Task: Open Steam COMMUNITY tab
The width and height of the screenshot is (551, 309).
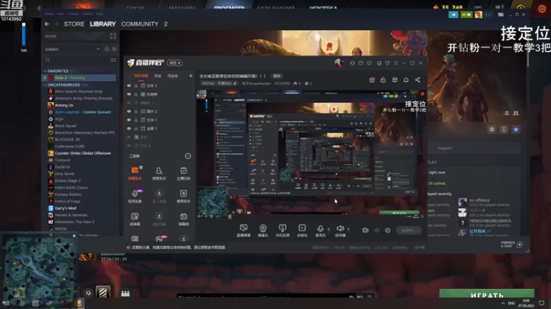Action: click(x=140, y=24)
